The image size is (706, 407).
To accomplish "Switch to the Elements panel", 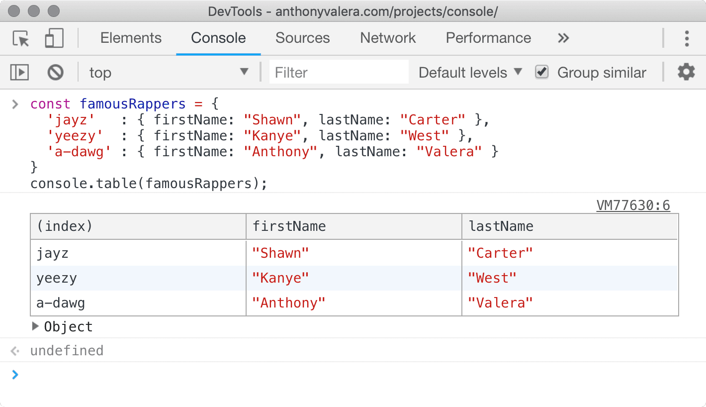I will point(131,38).
